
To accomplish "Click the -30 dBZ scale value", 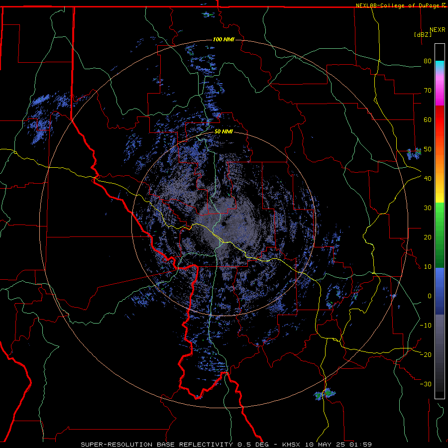I will tap(426, 384).
